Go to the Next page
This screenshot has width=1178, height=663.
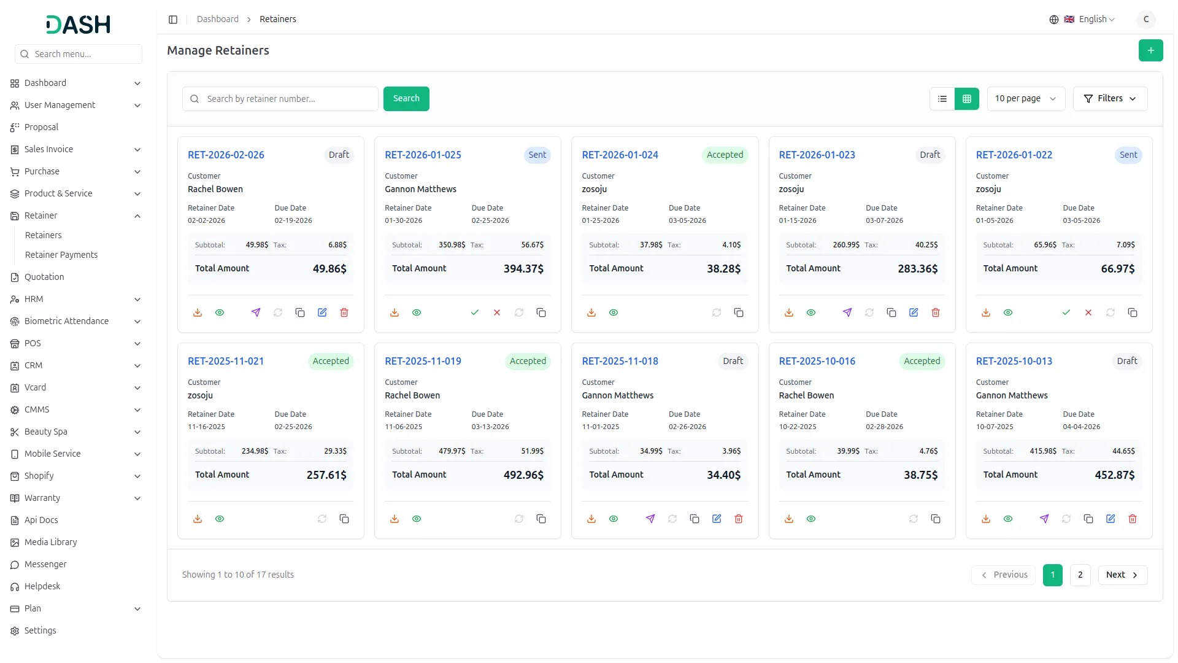tap(1122, 575)
